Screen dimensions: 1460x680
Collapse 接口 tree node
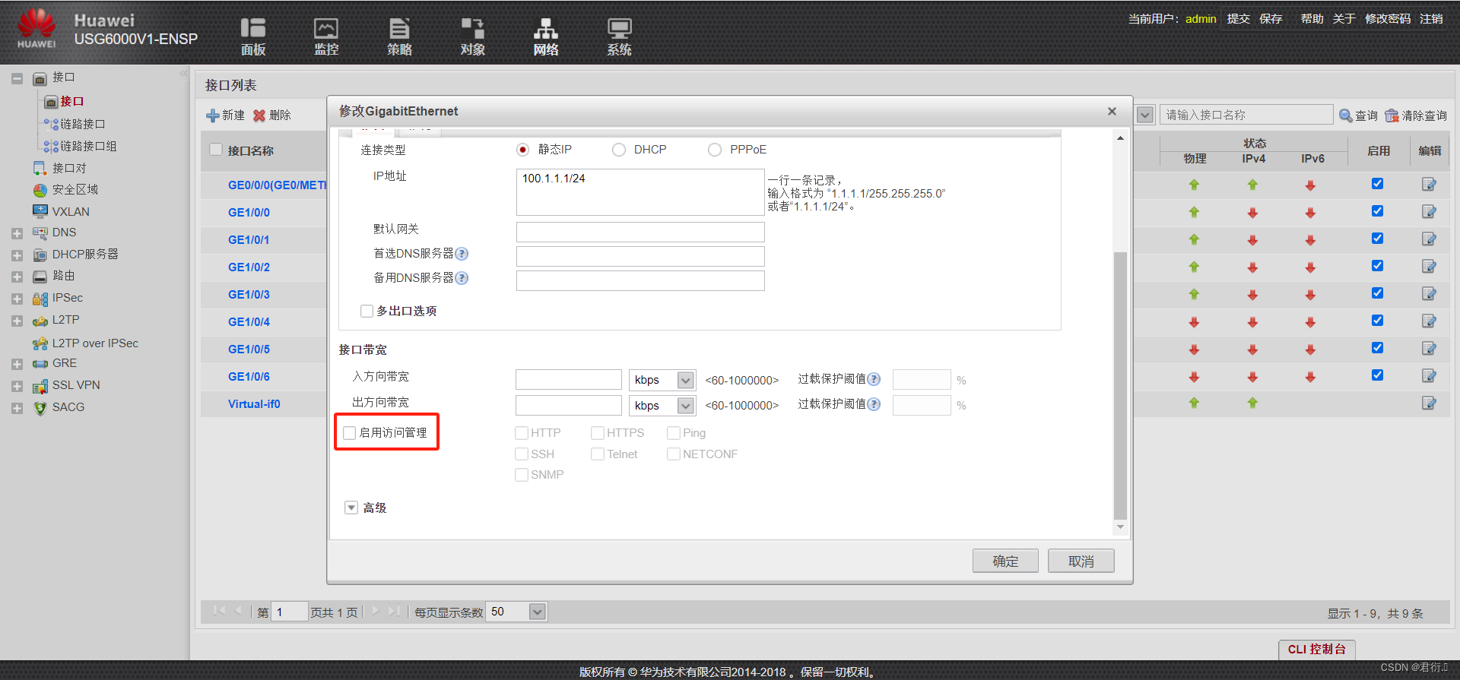(x=17, y=78)
